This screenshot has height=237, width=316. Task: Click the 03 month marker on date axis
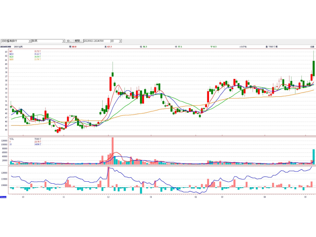coord(222,196)
